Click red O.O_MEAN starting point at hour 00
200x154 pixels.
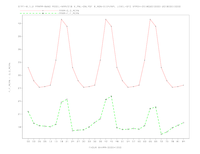[28, 67]
